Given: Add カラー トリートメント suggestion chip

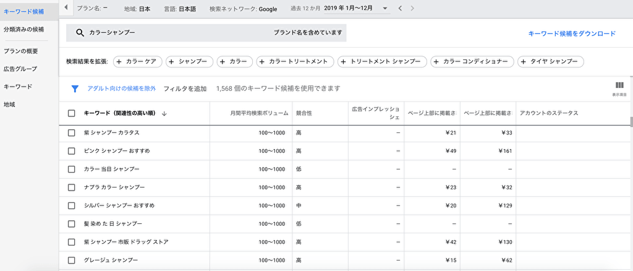Looking at the screenshot, I should [295, 62].
